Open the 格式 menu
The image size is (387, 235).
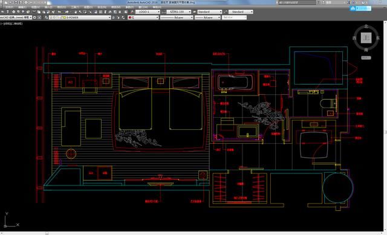pyautogui.click(x=62, y=7)
